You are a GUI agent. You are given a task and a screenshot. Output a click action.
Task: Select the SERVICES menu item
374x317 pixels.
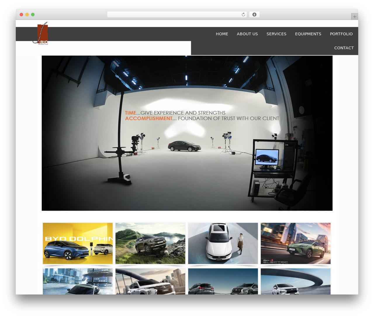276,34
